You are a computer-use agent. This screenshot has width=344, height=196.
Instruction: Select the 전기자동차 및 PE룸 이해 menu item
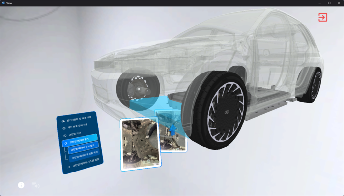pos(80,120)
